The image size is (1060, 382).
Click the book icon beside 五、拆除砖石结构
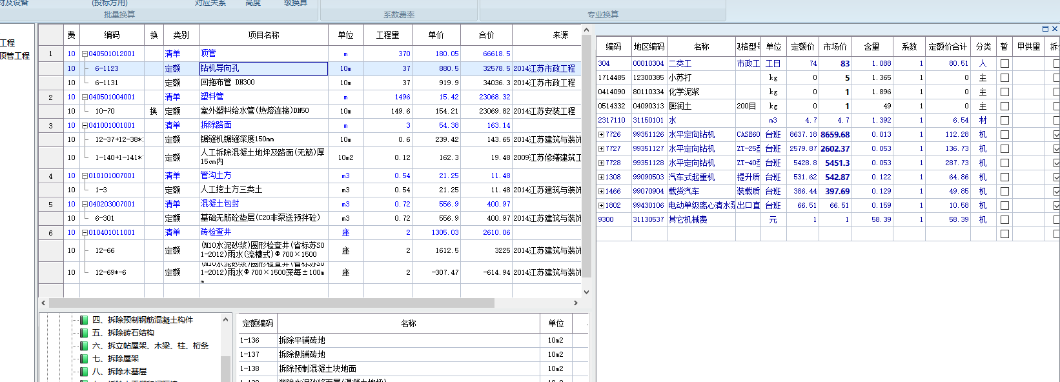pyautogui.click(x=84, y=333)
